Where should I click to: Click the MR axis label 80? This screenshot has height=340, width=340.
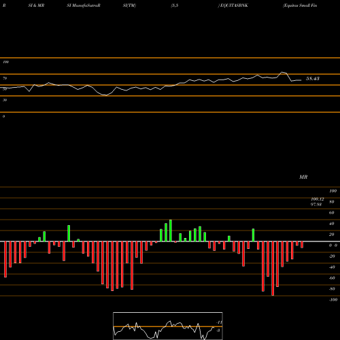coord(332,202)
